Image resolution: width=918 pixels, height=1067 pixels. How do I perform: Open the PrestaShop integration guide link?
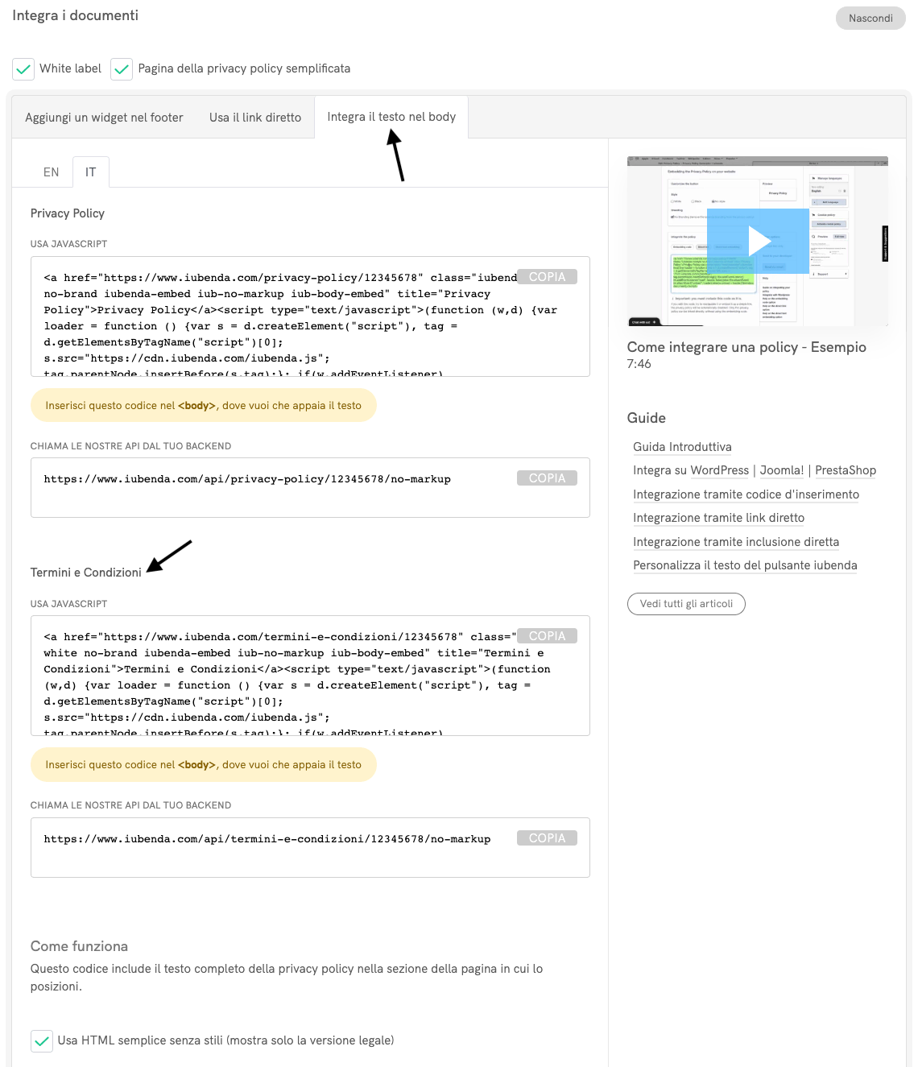pos(845,470)
